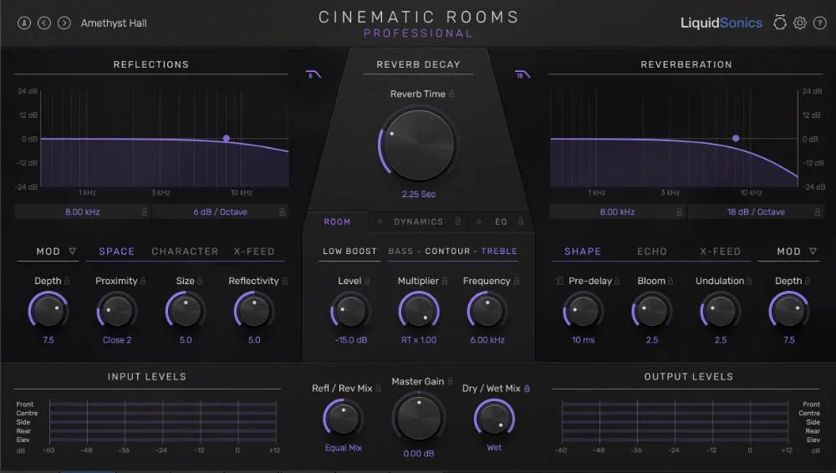Click the Close 2 proximity value
The width and height of the screenshot is (836, 473).
click(117, 339)
